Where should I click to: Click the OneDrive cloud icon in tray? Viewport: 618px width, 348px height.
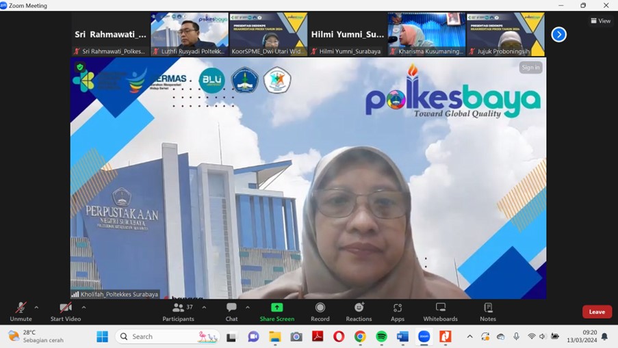click(x=500, y=336)
